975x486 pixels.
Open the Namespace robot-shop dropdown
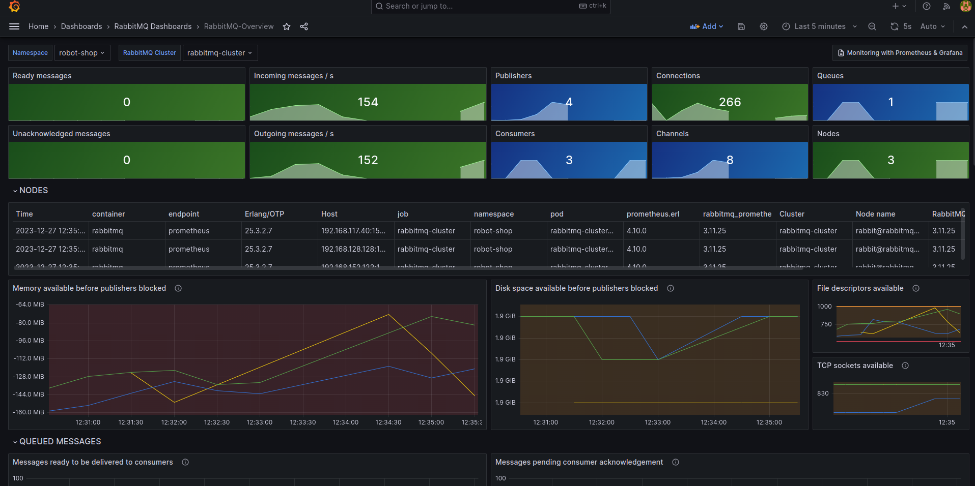coord(81,53)
